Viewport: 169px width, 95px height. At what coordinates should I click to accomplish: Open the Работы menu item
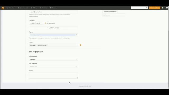[34, 8]
